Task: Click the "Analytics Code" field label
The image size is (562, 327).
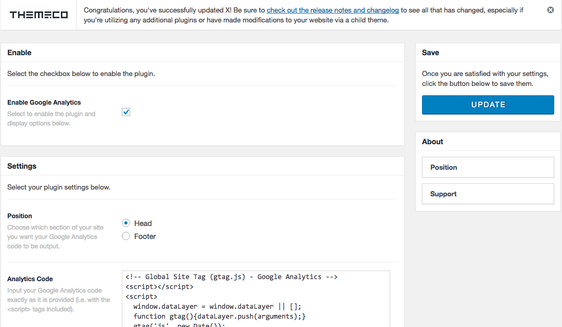Action: (x=30, y=279)
